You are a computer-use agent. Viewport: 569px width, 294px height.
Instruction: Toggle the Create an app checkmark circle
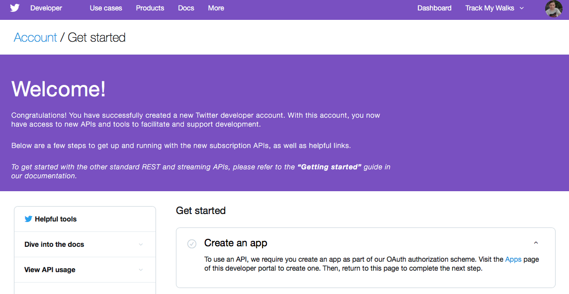192,244
